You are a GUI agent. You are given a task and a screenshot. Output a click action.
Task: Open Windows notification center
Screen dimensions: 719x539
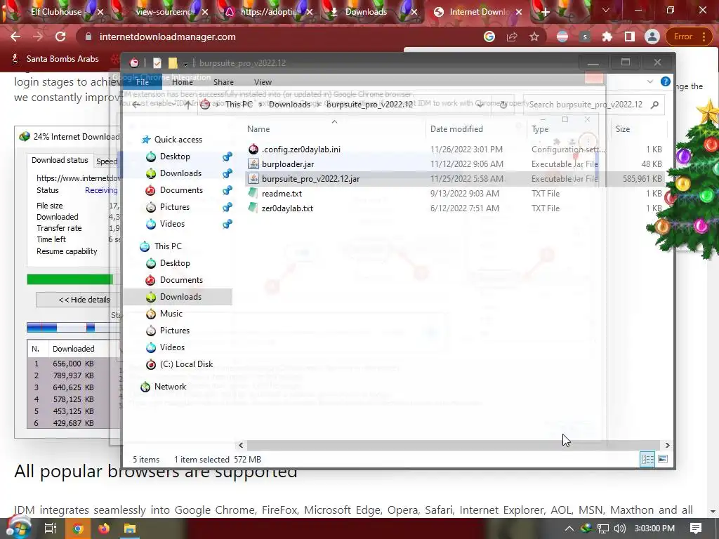coord(696,528)
